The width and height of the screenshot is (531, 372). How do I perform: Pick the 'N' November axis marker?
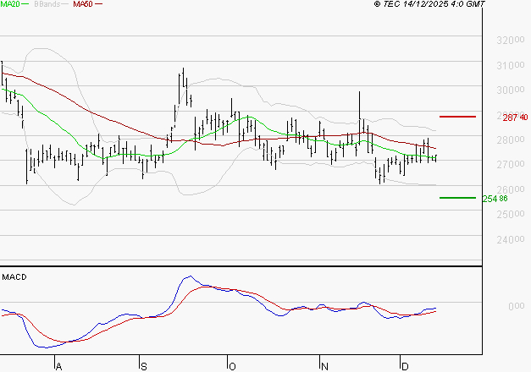[324, 365]
